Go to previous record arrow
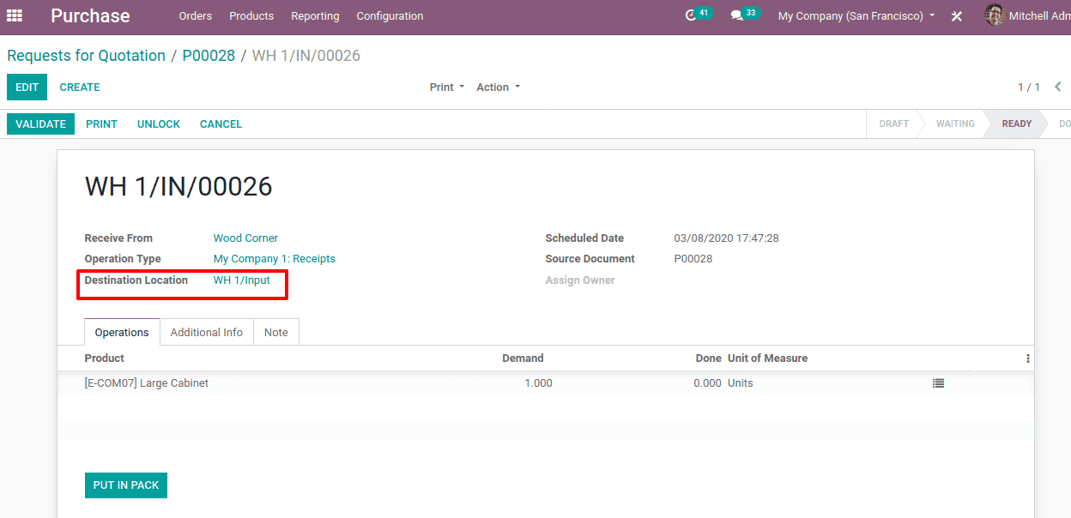This screenshot has width=1071, height=518. pyautogui.click(x=1057, y=87)
